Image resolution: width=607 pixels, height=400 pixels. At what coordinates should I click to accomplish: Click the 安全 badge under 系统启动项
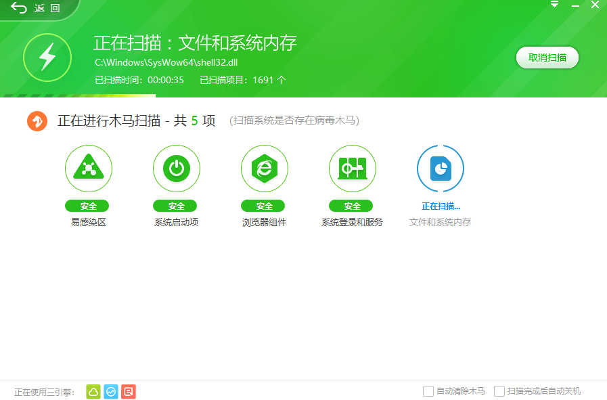(175, 206)
